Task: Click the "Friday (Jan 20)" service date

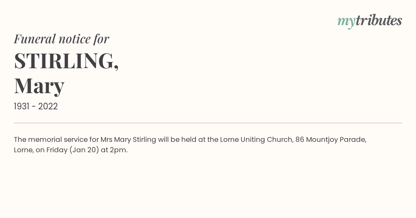Action: (73, 150)
